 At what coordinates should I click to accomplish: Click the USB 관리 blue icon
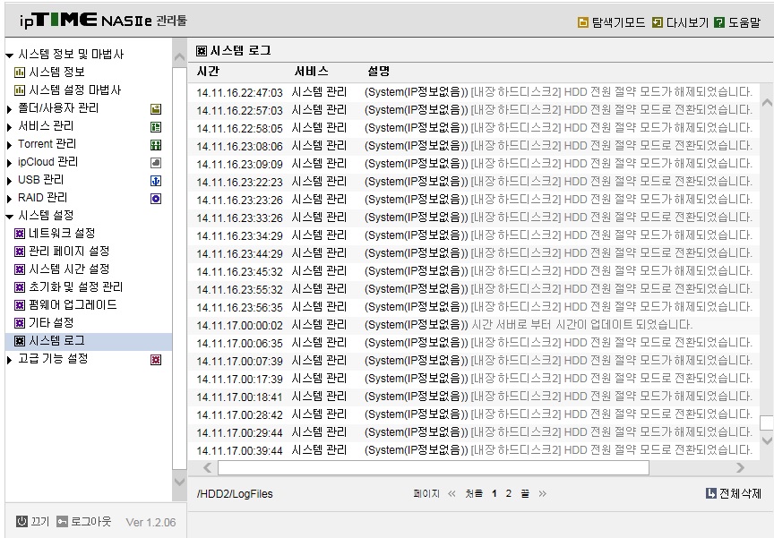click(156, 181)
